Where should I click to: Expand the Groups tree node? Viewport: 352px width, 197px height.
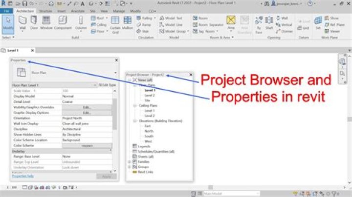tap(129, 167)
